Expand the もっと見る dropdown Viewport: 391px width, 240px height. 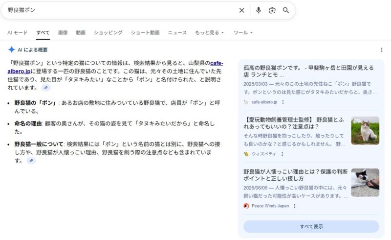[x=209, y=33]
